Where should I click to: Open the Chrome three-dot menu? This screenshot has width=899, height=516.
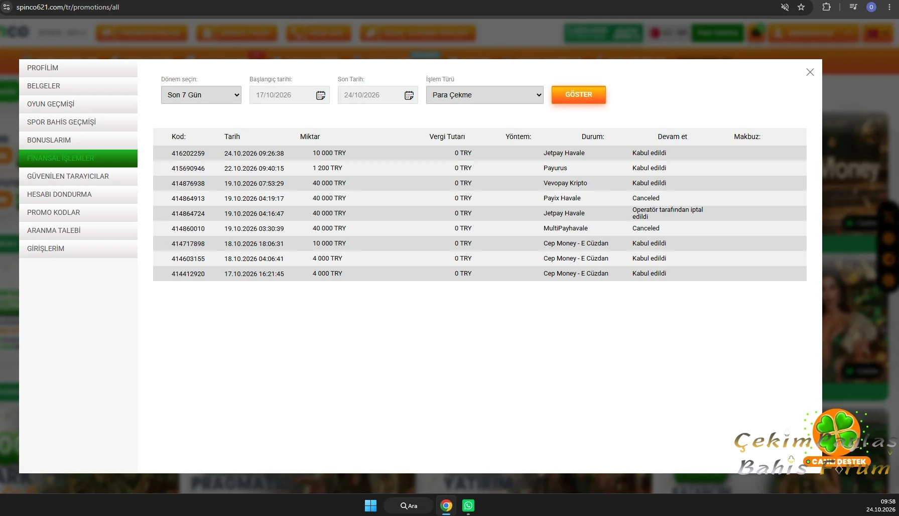tap(889, 7)
